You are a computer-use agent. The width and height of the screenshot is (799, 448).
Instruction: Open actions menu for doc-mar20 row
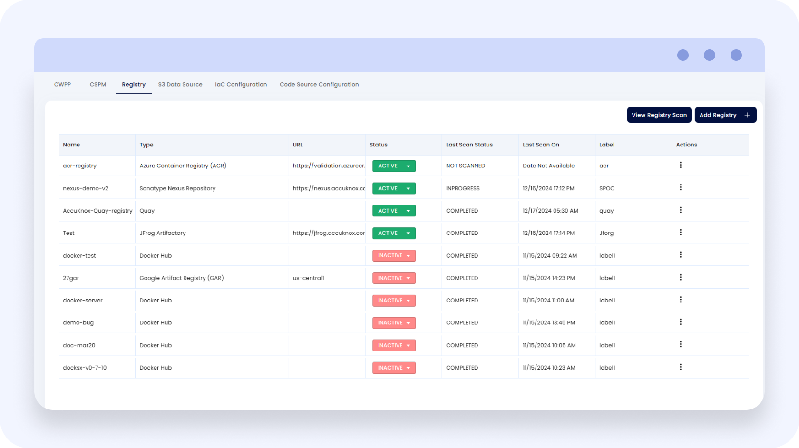click(x=681, y=344)
